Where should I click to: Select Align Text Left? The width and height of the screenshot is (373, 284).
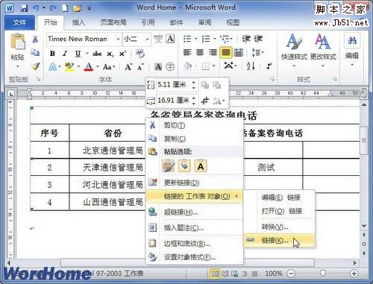pos(187,52)
